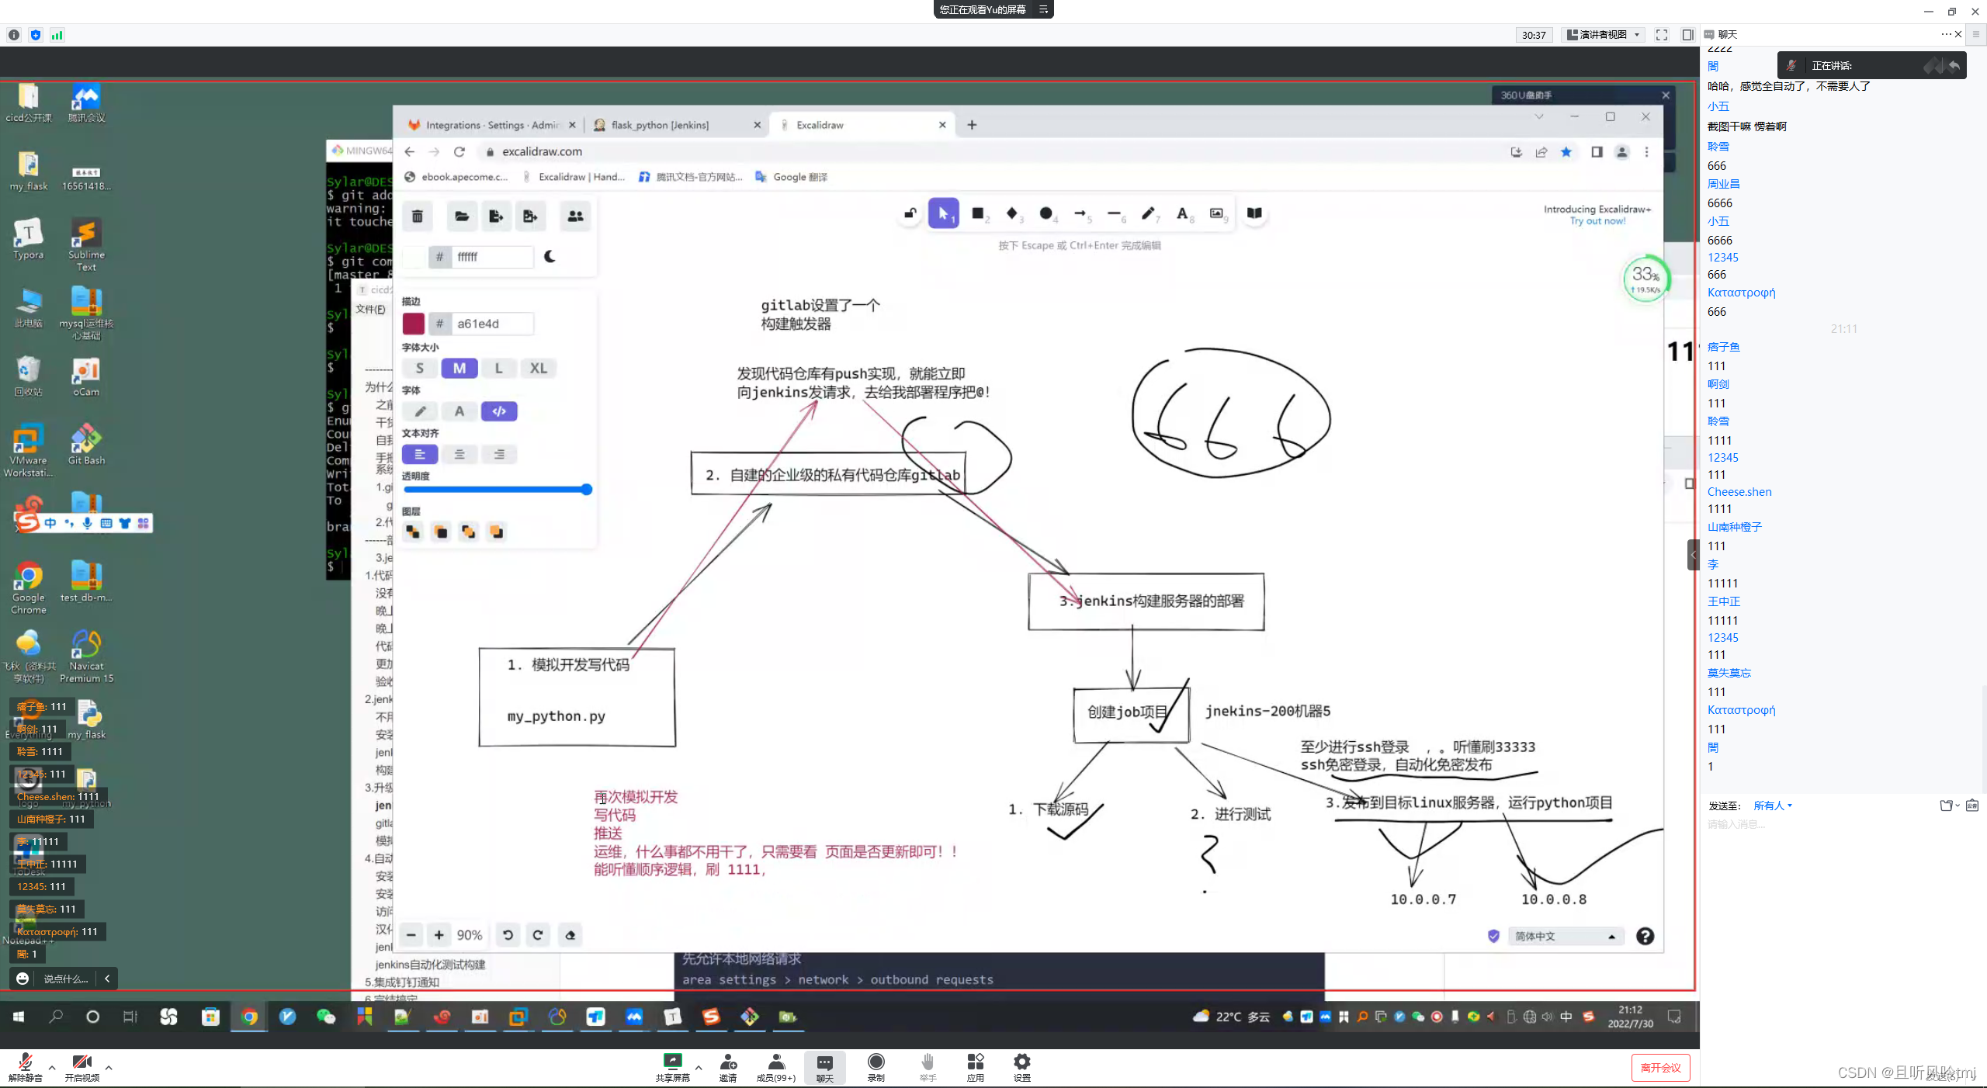Click the stroke color swatch a61e4d
Screen dimensions: 1987x1088
[414, 324]
